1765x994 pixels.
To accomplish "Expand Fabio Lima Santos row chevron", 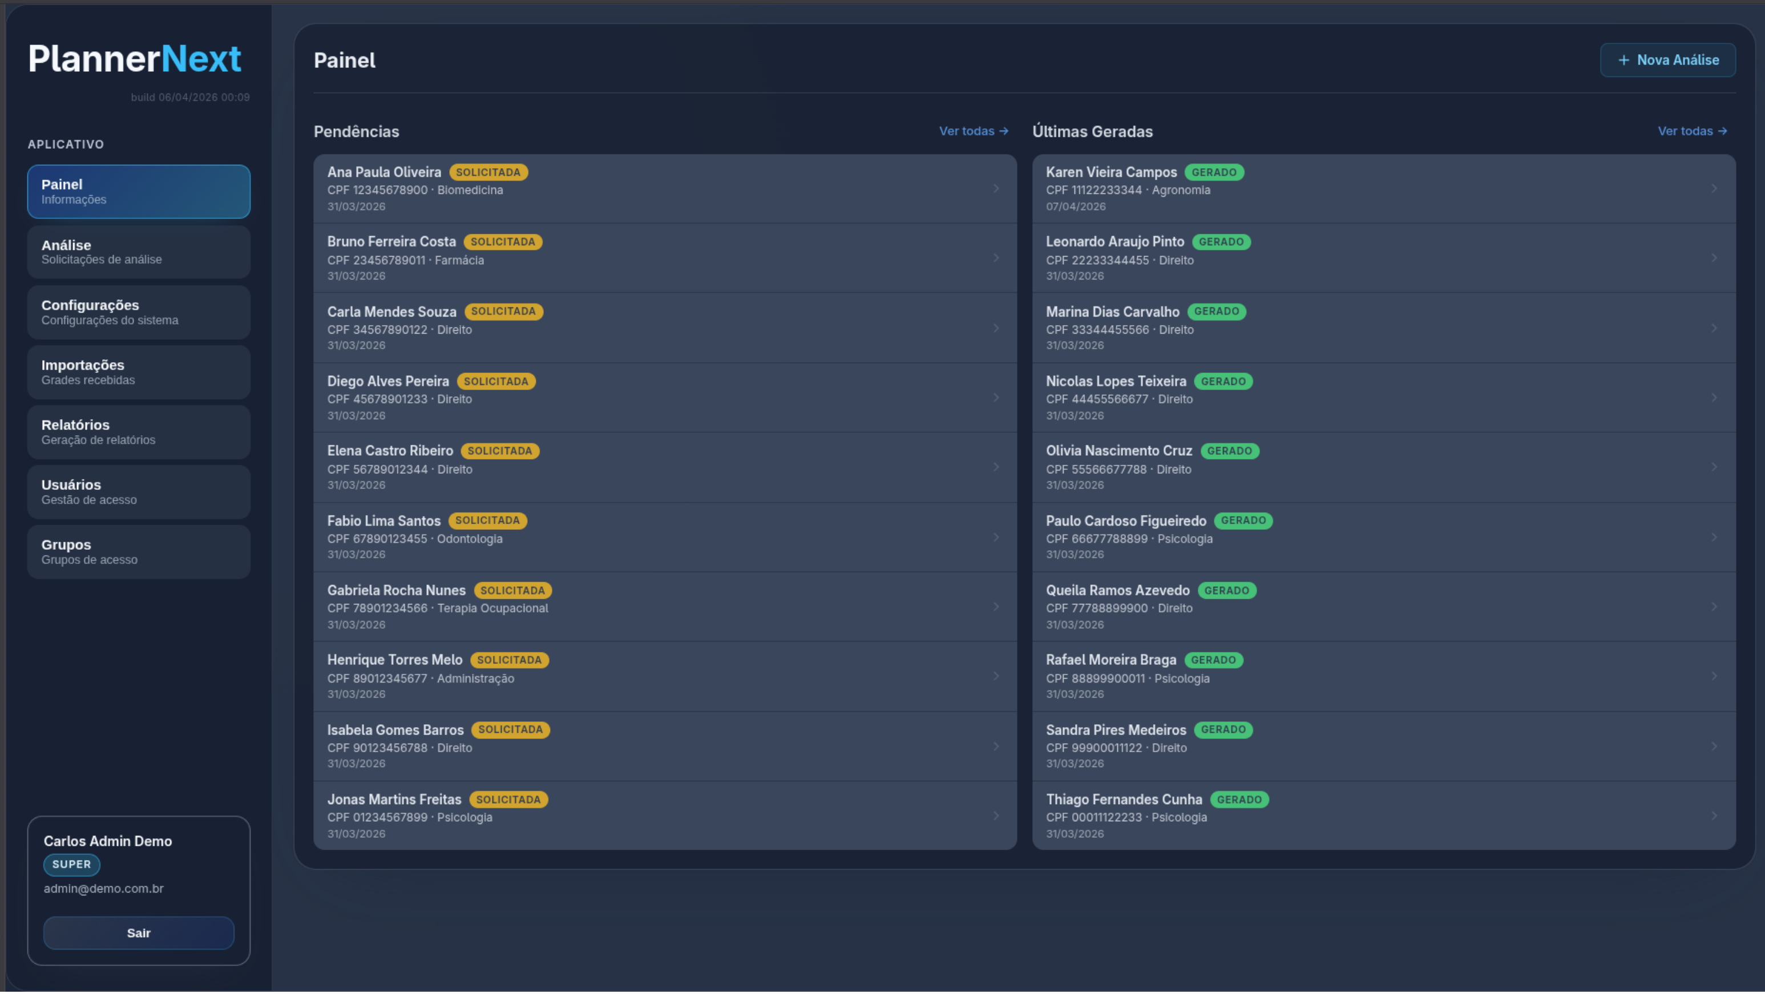I will pos(996,537).
